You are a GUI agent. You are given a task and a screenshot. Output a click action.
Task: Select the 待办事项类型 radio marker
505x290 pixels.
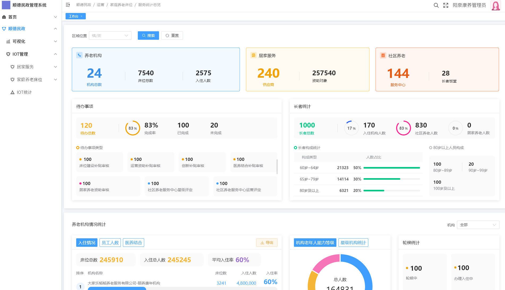pyautogui.click(x=78, y=148)
